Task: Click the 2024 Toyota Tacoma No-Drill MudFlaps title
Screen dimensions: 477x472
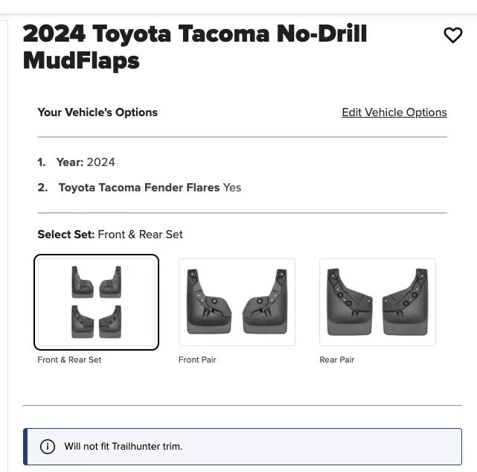Action: [195, 47]
